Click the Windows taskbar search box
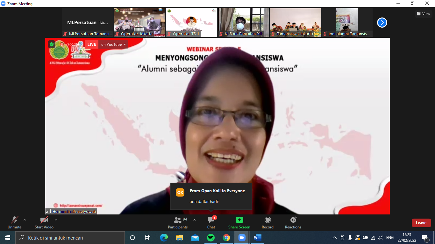This screenshot has width=435, height=244. pyautogui.click(x=70, y=238)
